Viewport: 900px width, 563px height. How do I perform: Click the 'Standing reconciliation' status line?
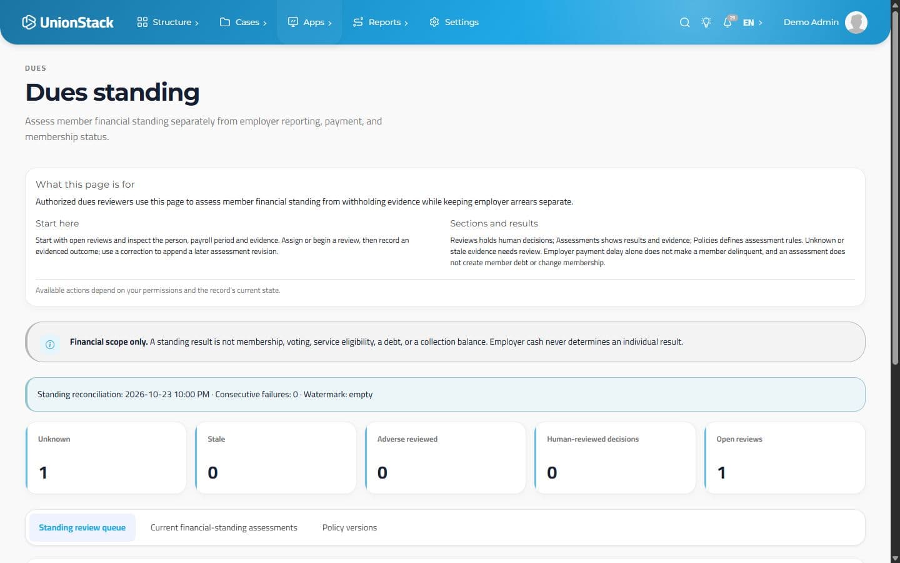(205, 394)
